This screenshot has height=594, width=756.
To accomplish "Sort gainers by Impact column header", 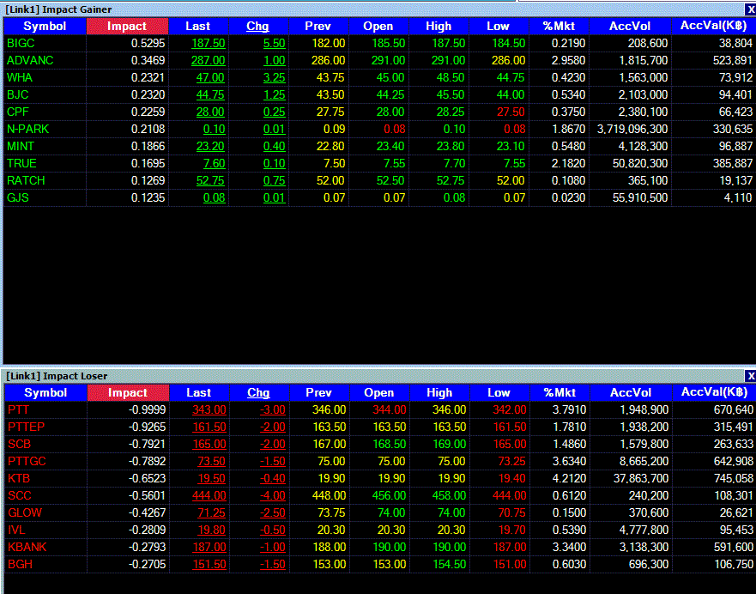I will point(127,26).
